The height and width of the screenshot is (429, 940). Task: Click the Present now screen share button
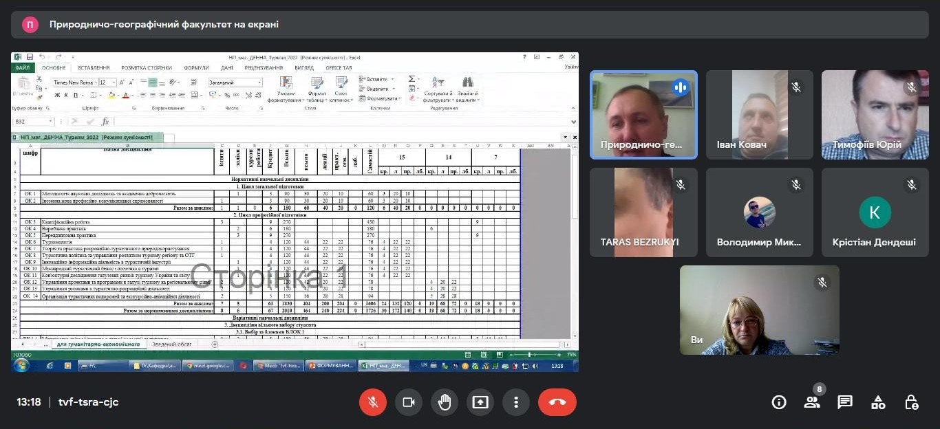pyautogui.click(x=480, y=402)
